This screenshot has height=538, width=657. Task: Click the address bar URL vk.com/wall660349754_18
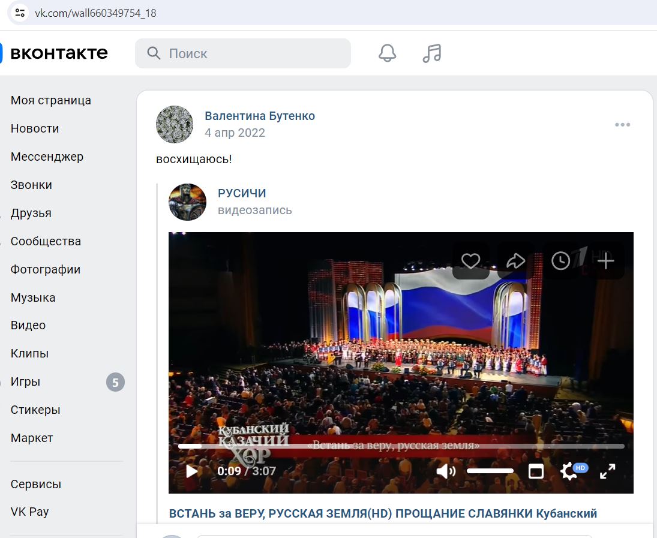point(95,13)
